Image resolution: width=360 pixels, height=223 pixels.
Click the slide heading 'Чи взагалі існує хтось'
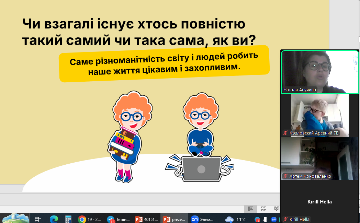click(139, 32)
